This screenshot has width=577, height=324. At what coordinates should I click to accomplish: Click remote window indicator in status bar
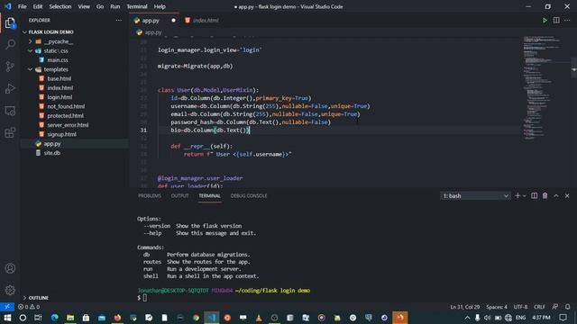click(x=7, y=307)
